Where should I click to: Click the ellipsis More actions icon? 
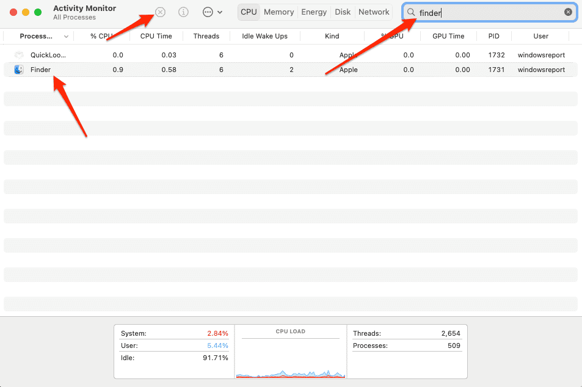(x=208, y=12)
